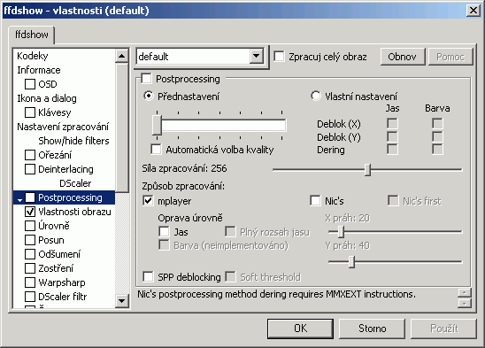Screen dimensions: 485x348
Task: Click the Použít button
Action: click(443, 329)
